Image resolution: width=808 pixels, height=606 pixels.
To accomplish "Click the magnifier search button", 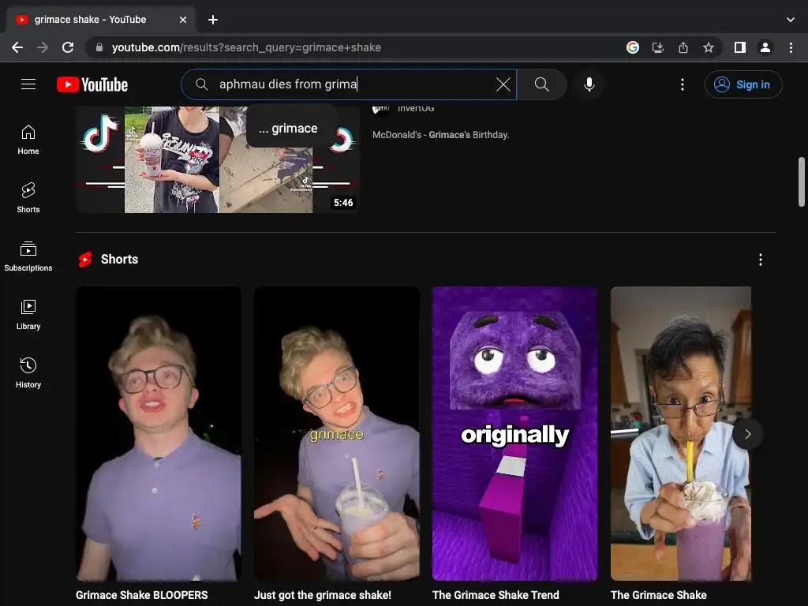I will [541, 84].
